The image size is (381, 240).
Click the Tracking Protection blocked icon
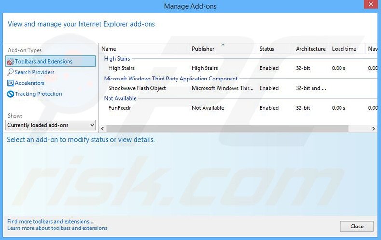[10, 94]
